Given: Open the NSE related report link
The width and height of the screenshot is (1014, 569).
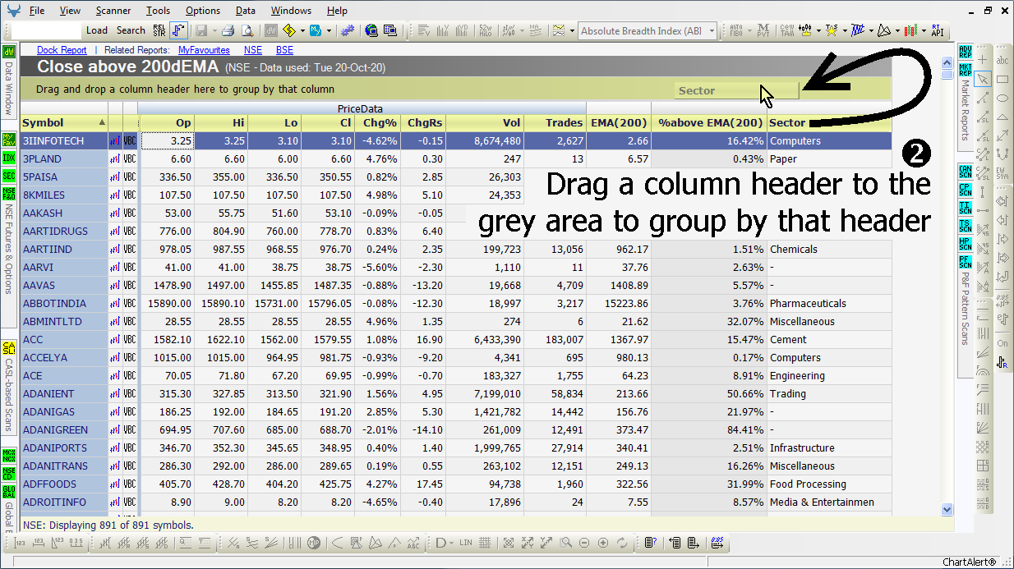Looking at the screenshot, I should coord(253,50).
